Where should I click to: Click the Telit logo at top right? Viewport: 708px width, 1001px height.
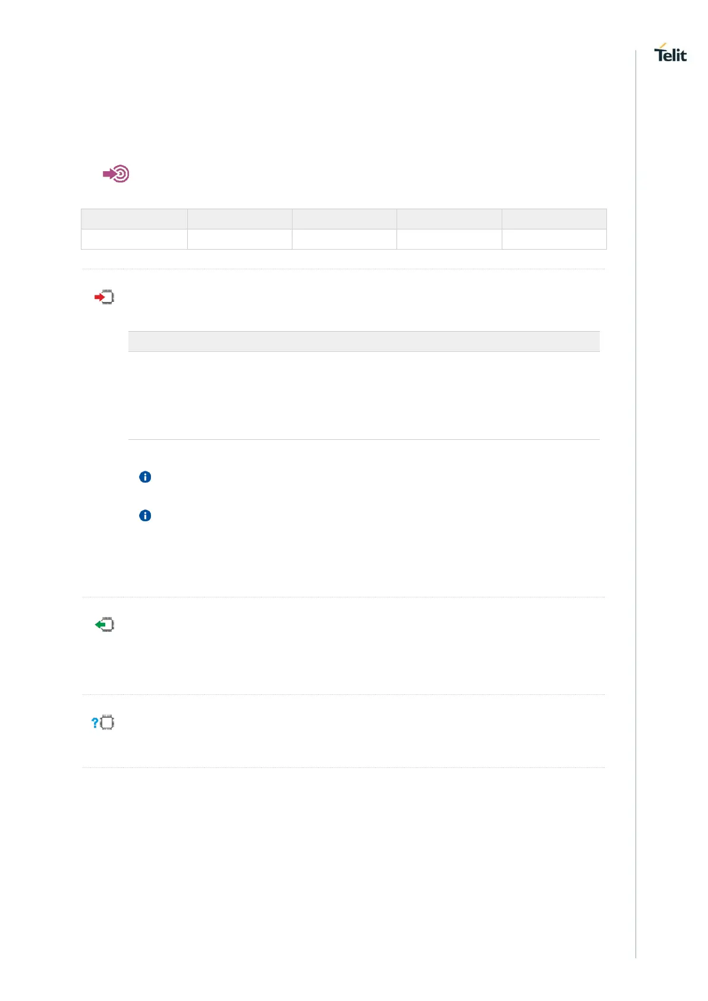point(671,53)
